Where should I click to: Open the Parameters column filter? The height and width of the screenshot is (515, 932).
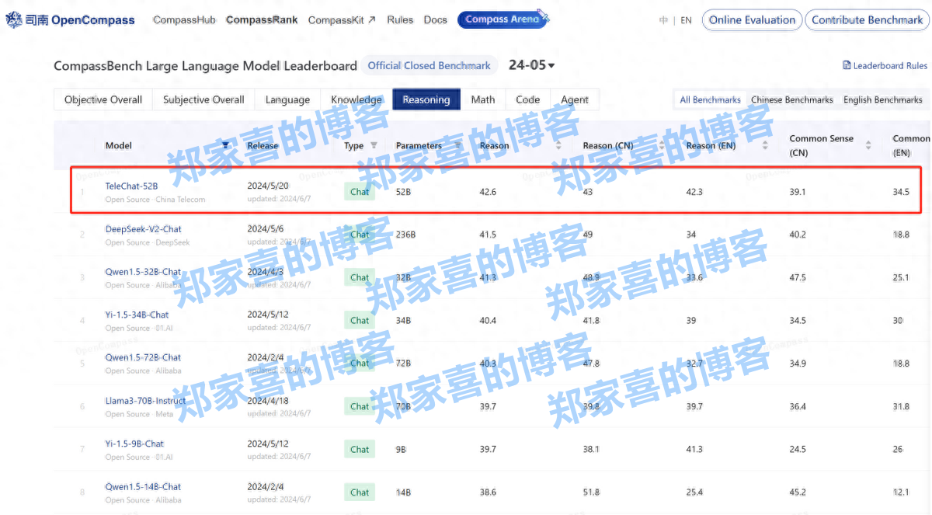click(x=457, y=145)
